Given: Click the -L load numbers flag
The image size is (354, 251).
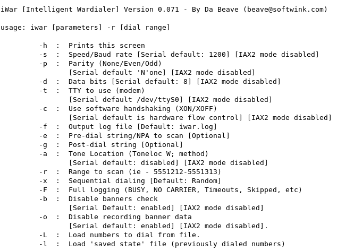Looking at the screenshot, I should (43, 235).
